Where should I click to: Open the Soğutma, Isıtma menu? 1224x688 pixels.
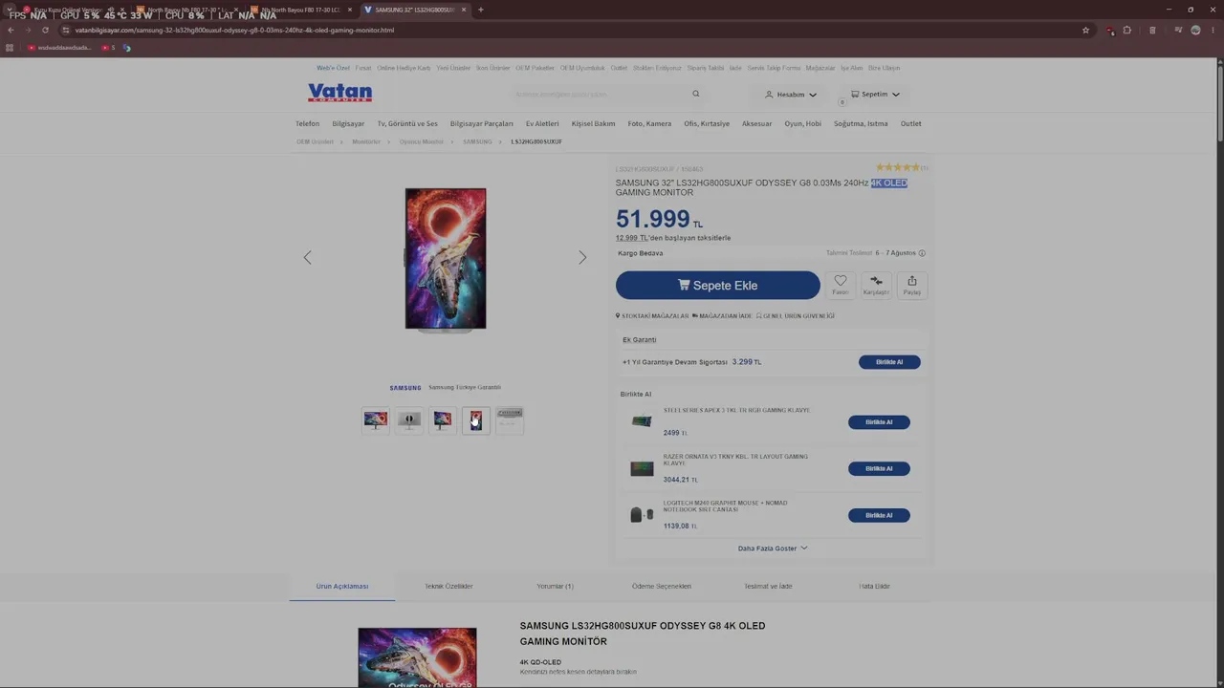(x=861, y=123)
